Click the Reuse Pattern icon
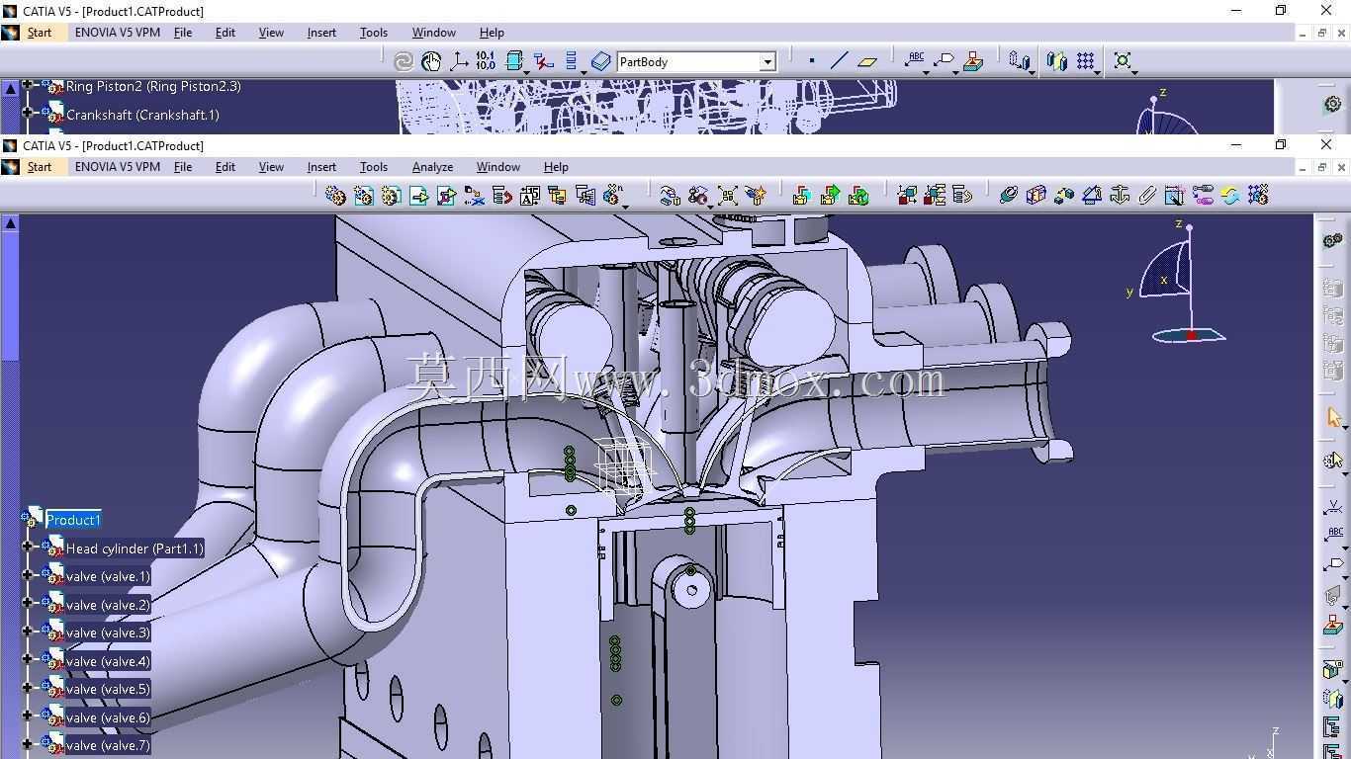Screen dimensions: 1351x759 point(1257,195)
